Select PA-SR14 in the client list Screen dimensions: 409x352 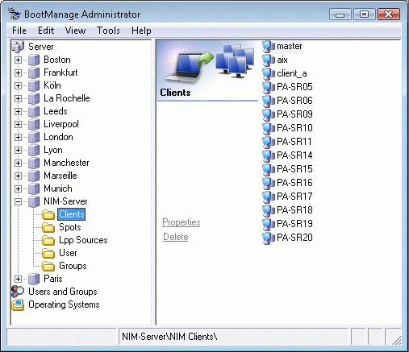click(x=294, y=155)
